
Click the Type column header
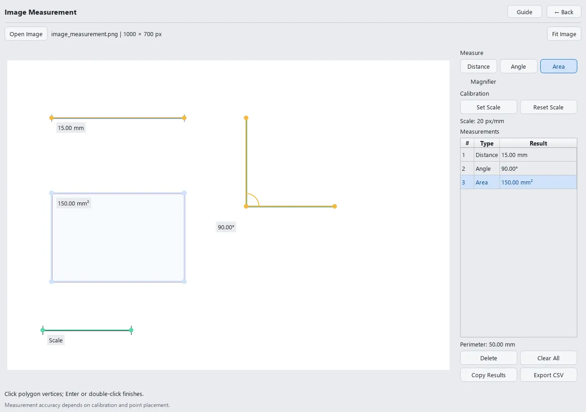point(487,143)
